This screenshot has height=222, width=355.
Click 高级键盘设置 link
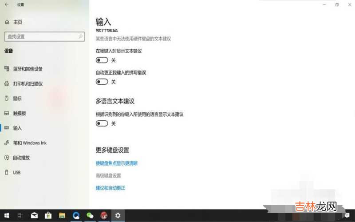point(108,176)
